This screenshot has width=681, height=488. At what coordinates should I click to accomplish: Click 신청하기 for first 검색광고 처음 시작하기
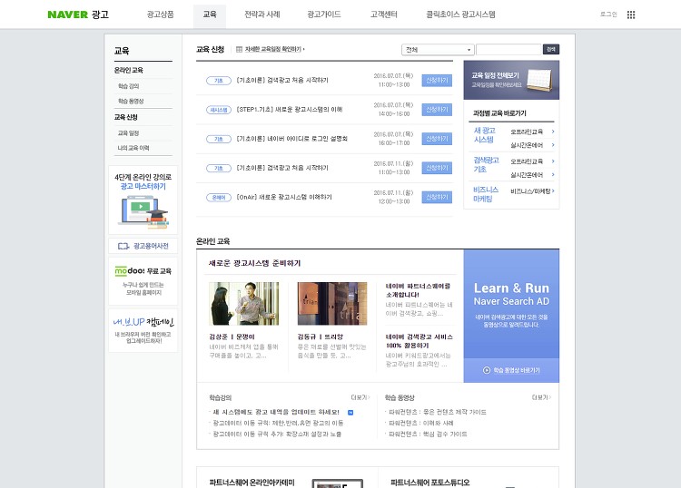(437, 80)
